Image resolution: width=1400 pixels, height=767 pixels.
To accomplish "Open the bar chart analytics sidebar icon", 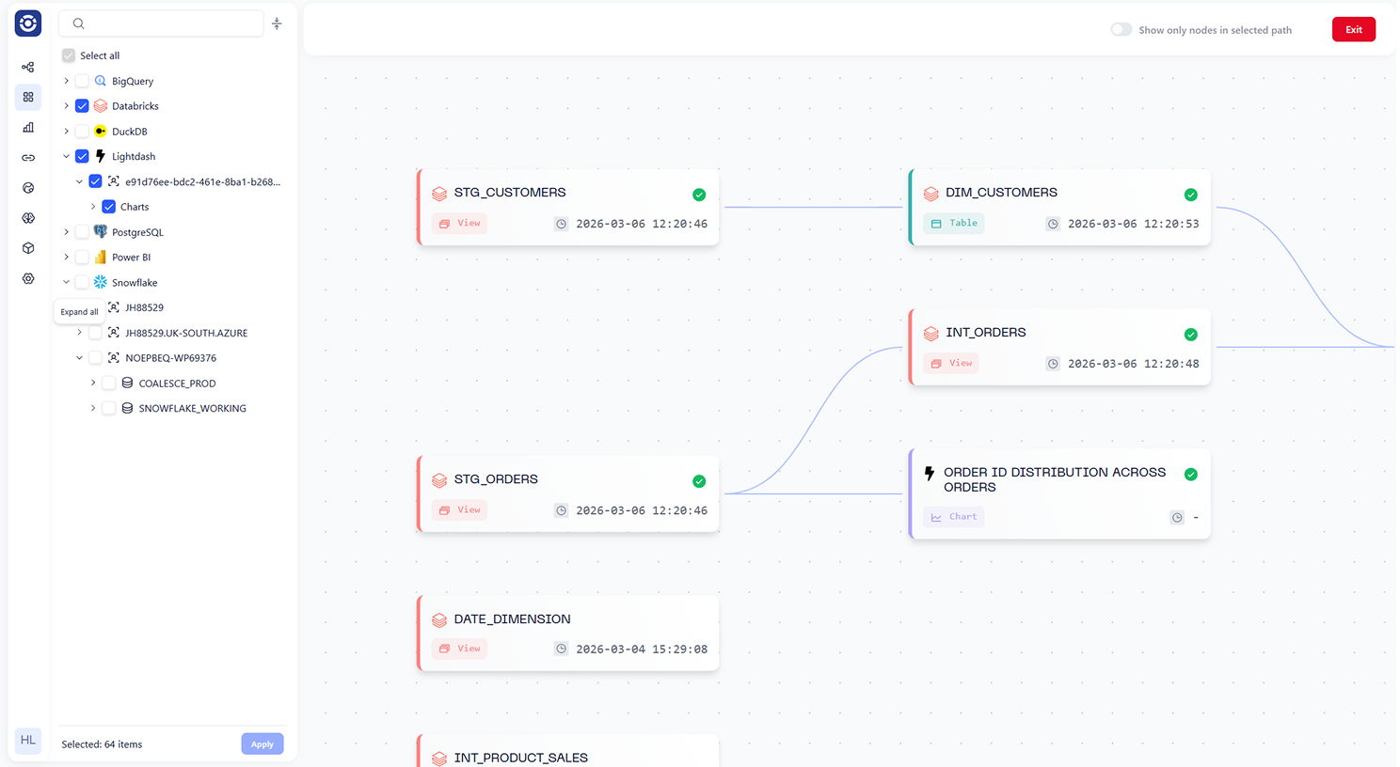I will point(28,127).
